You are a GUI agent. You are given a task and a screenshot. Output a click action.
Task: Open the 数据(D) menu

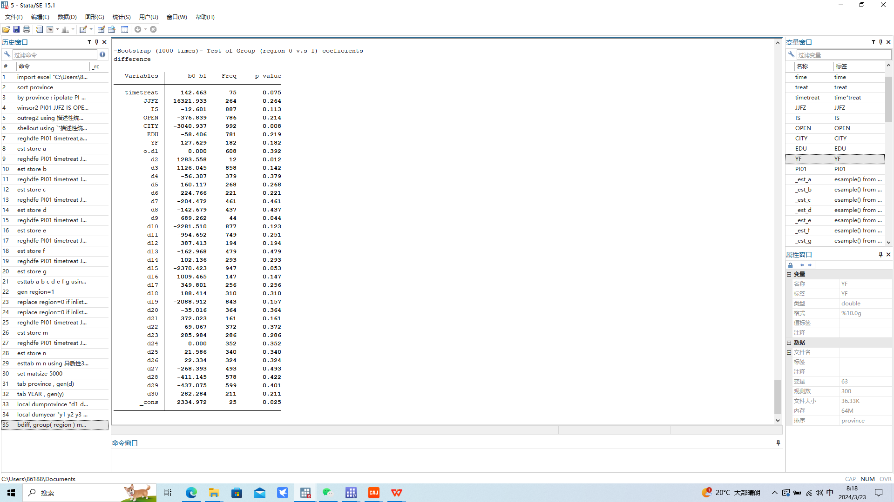click(67, 17)
